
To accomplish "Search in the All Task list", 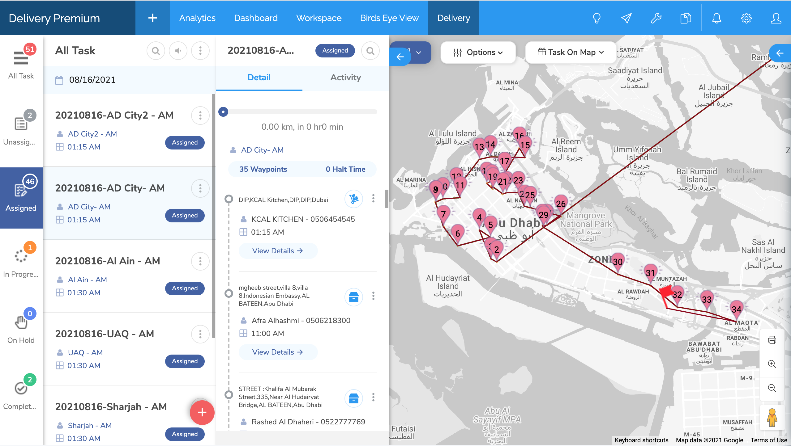I will pos(156,51).
